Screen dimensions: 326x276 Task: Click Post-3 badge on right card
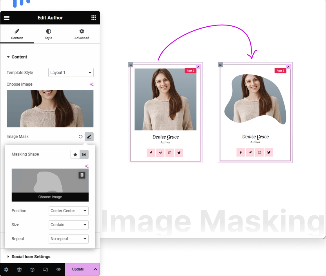[x=280, y=71]
